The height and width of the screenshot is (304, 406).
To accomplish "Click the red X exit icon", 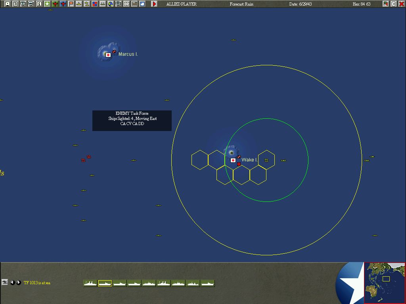I will 402,4.
